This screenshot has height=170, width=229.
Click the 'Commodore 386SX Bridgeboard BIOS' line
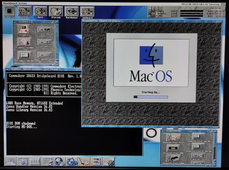45,76
